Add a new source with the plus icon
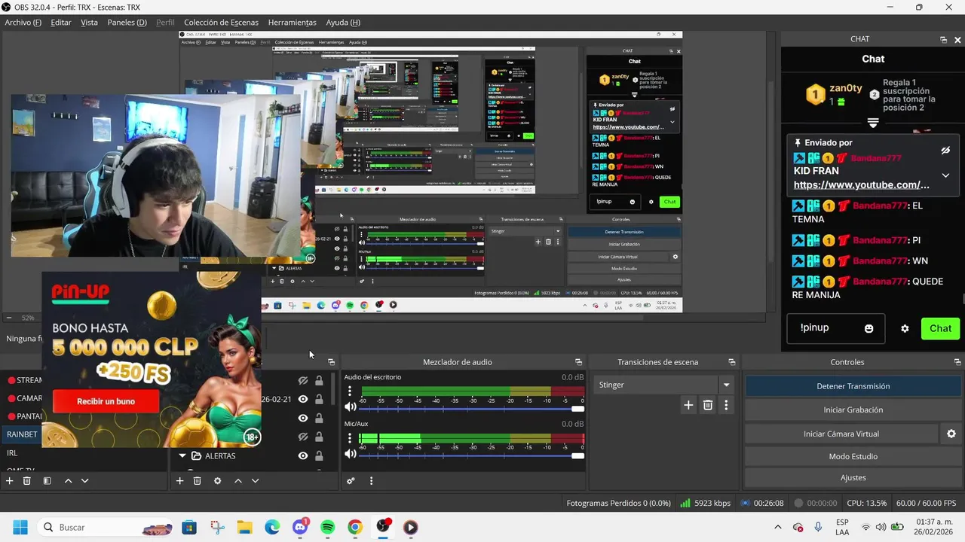Viewport: 965px width, 542px height. click(179, 480)
